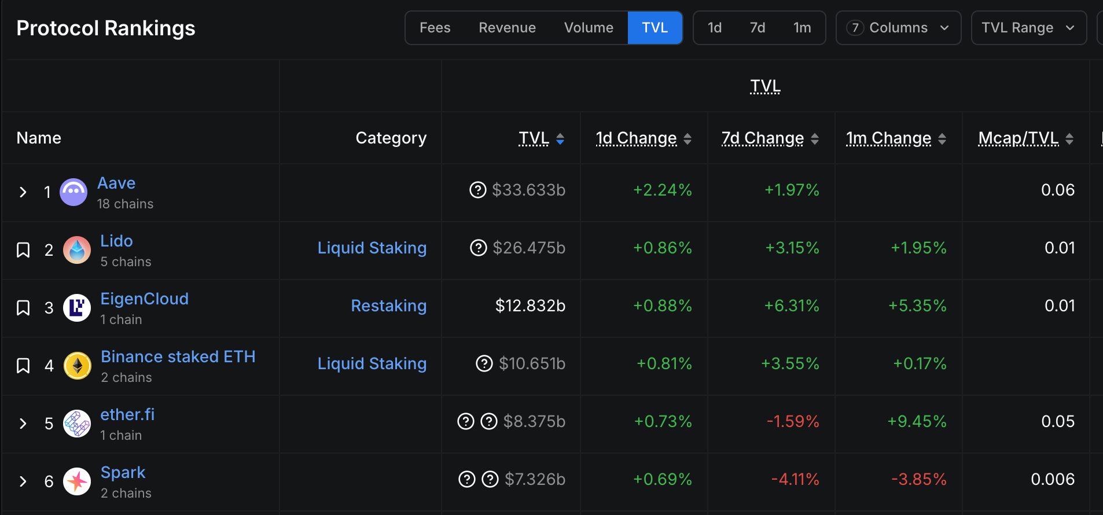The height and width of the screenshot is (515, 1103).
Task: Bookmark the Lido protocol
Action: [x=23, y=250]
